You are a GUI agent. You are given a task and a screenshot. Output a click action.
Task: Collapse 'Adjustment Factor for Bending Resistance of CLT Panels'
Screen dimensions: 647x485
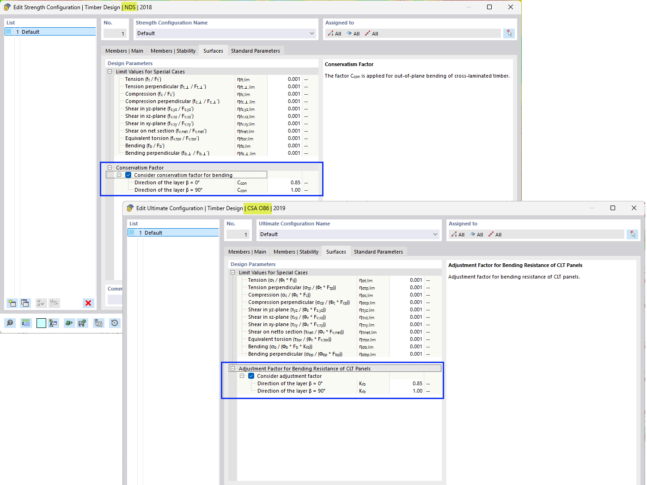tap(233, 369)
